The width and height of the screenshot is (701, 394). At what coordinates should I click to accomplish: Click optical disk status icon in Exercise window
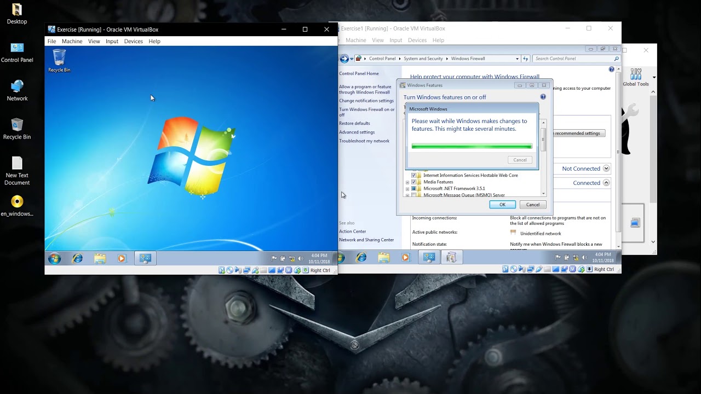[229, 270]
